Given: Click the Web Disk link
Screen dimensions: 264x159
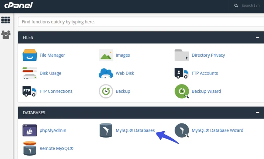Looking at the screenshot, I should [x=125, y=73].
